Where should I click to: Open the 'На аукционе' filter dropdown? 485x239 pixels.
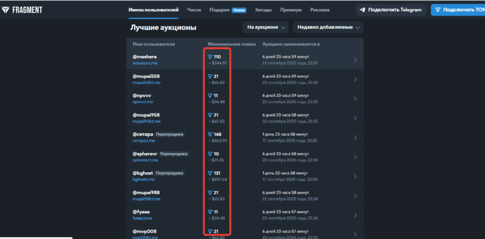tap(265, 27)
